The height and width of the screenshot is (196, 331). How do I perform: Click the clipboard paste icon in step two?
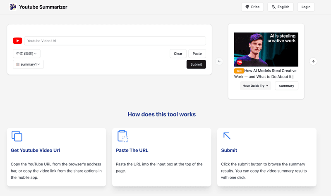tap(122, 136)
